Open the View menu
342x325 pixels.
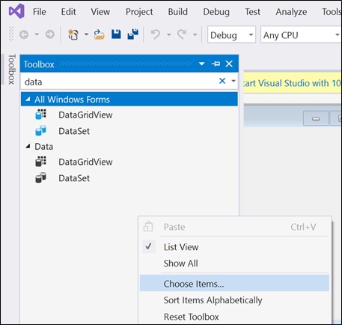[100, 12]
